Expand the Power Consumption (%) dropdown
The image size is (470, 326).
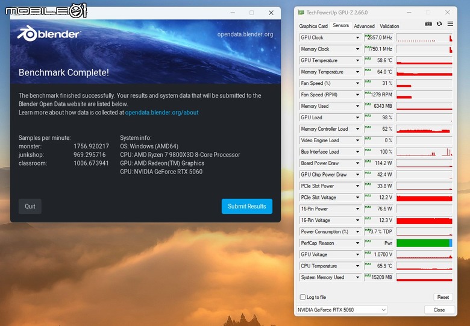click(357, 231)
